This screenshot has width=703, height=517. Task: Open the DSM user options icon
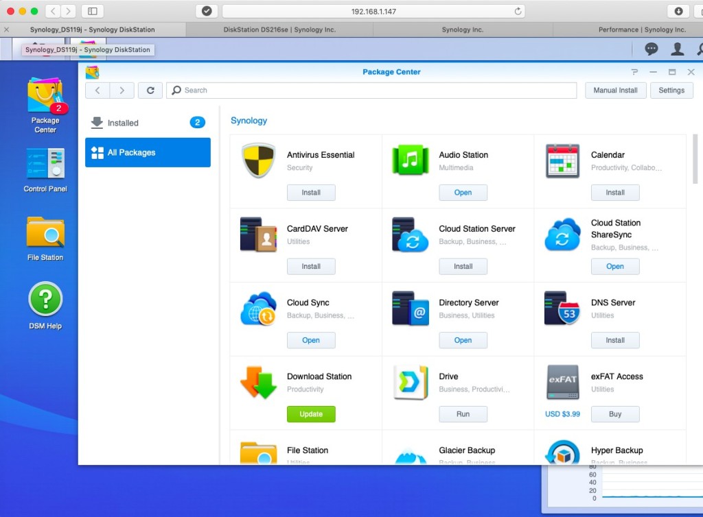(x=677, y=49)
